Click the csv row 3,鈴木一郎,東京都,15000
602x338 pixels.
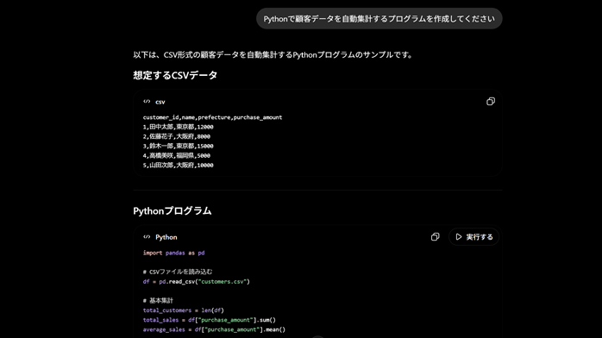[x=178, y=147]
